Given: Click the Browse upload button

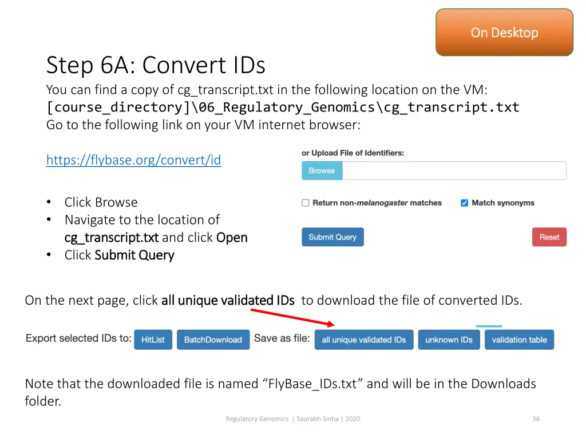Looking at the screenshot, I should 322,170.
